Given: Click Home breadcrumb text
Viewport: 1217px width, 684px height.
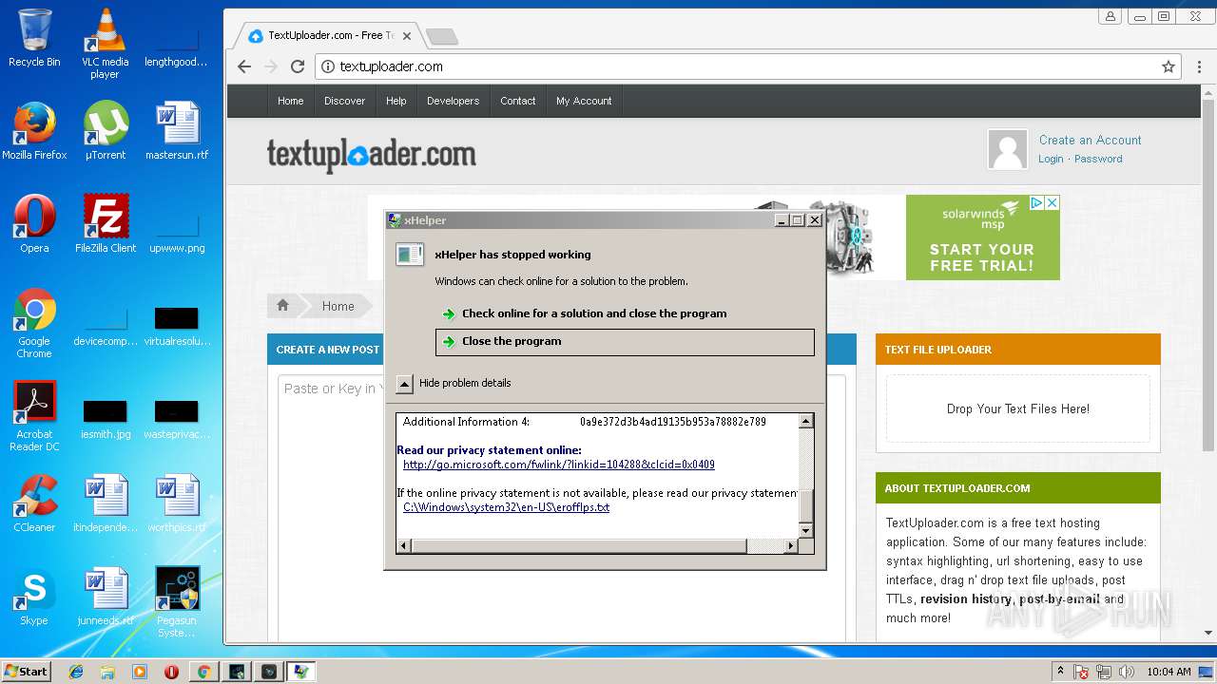Looking at the screenshot, I should pyautogui.click(x=338, y=306).
